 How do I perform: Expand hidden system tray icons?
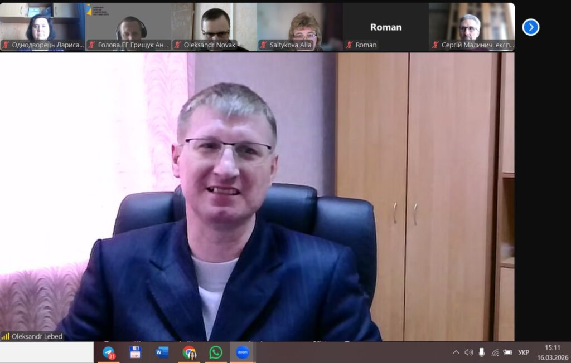pos(456,352)
